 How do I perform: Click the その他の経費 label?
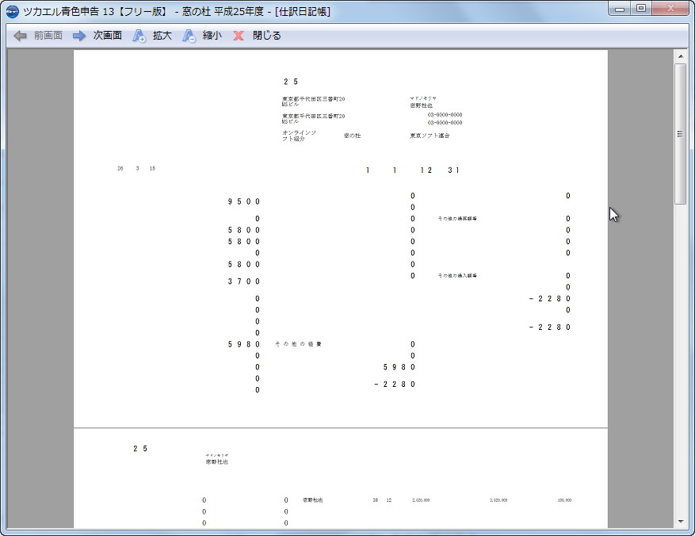[298, 344]
